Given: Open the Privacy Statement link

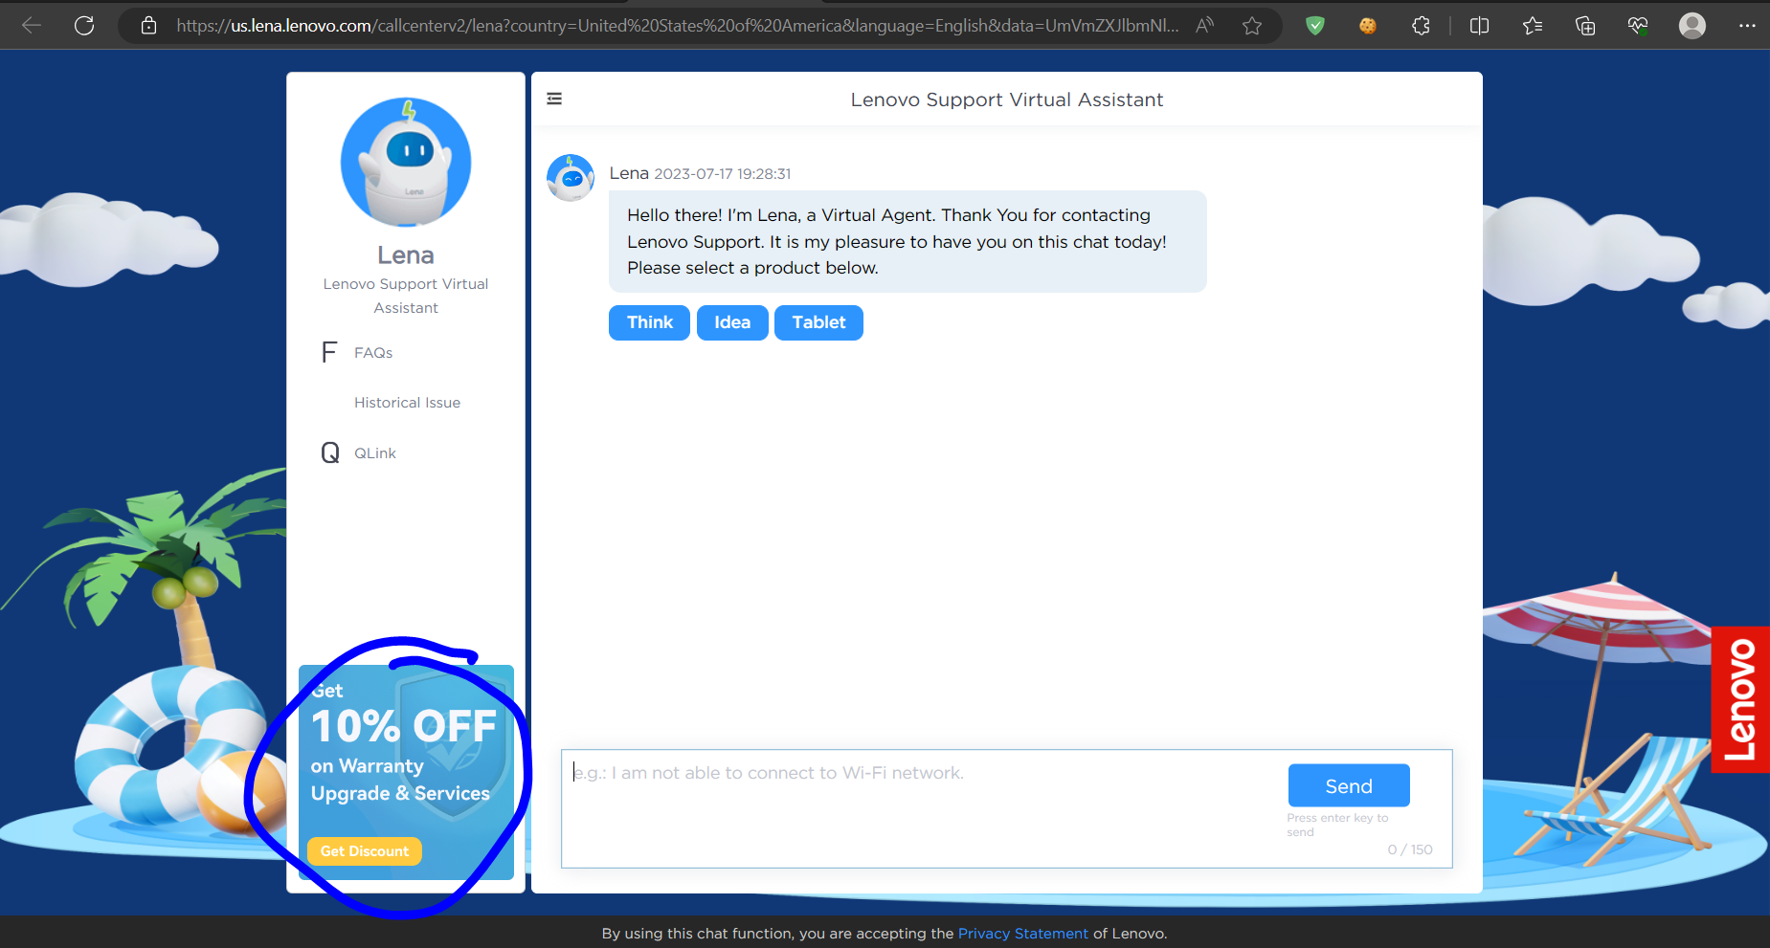Looking at the screenshot, I should click(1022, 934).
